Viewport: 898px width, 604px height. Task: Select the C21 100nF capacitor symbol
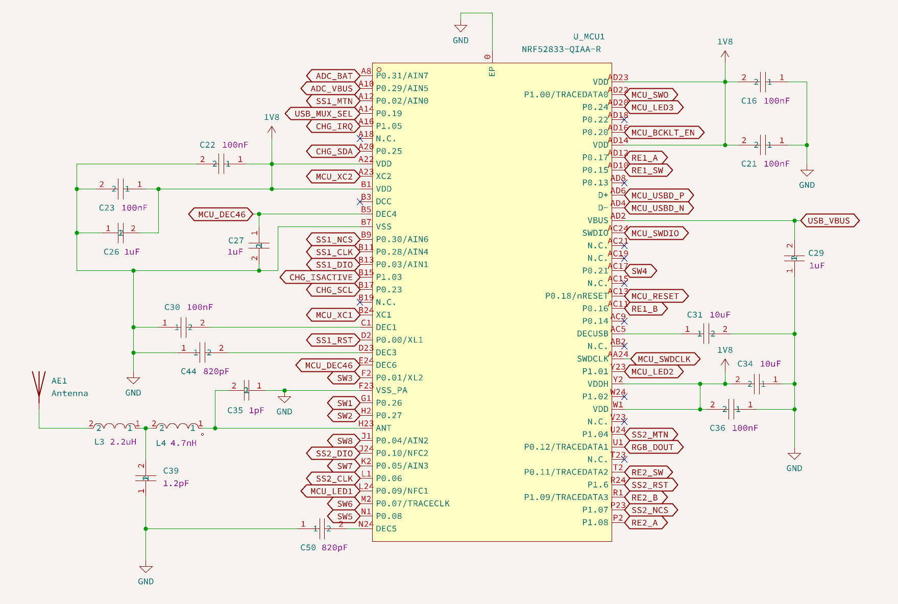(x=763, y=145)
